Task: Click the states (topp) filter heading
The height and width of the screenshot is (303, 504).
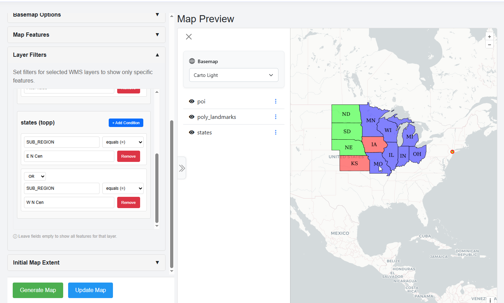Action: tap(38, 122)
